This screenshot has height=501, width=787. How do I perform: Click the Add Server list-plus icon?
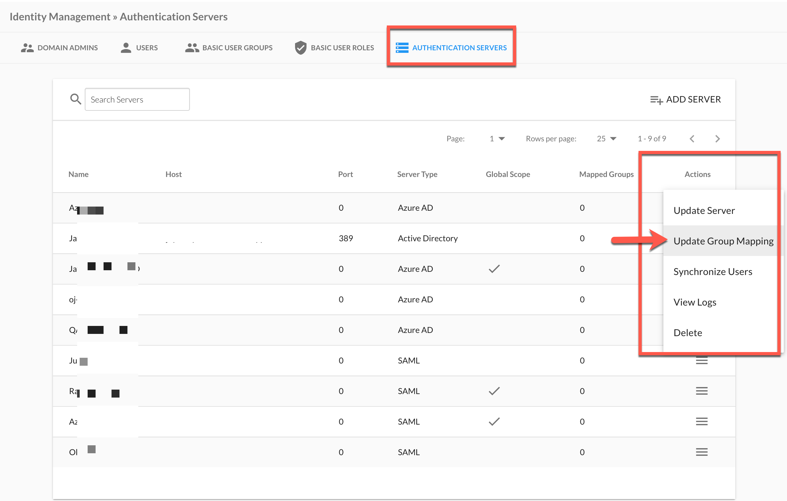[656, 100]
